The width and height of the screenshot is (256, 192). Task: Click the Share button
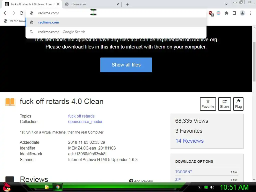click(224, 104)
